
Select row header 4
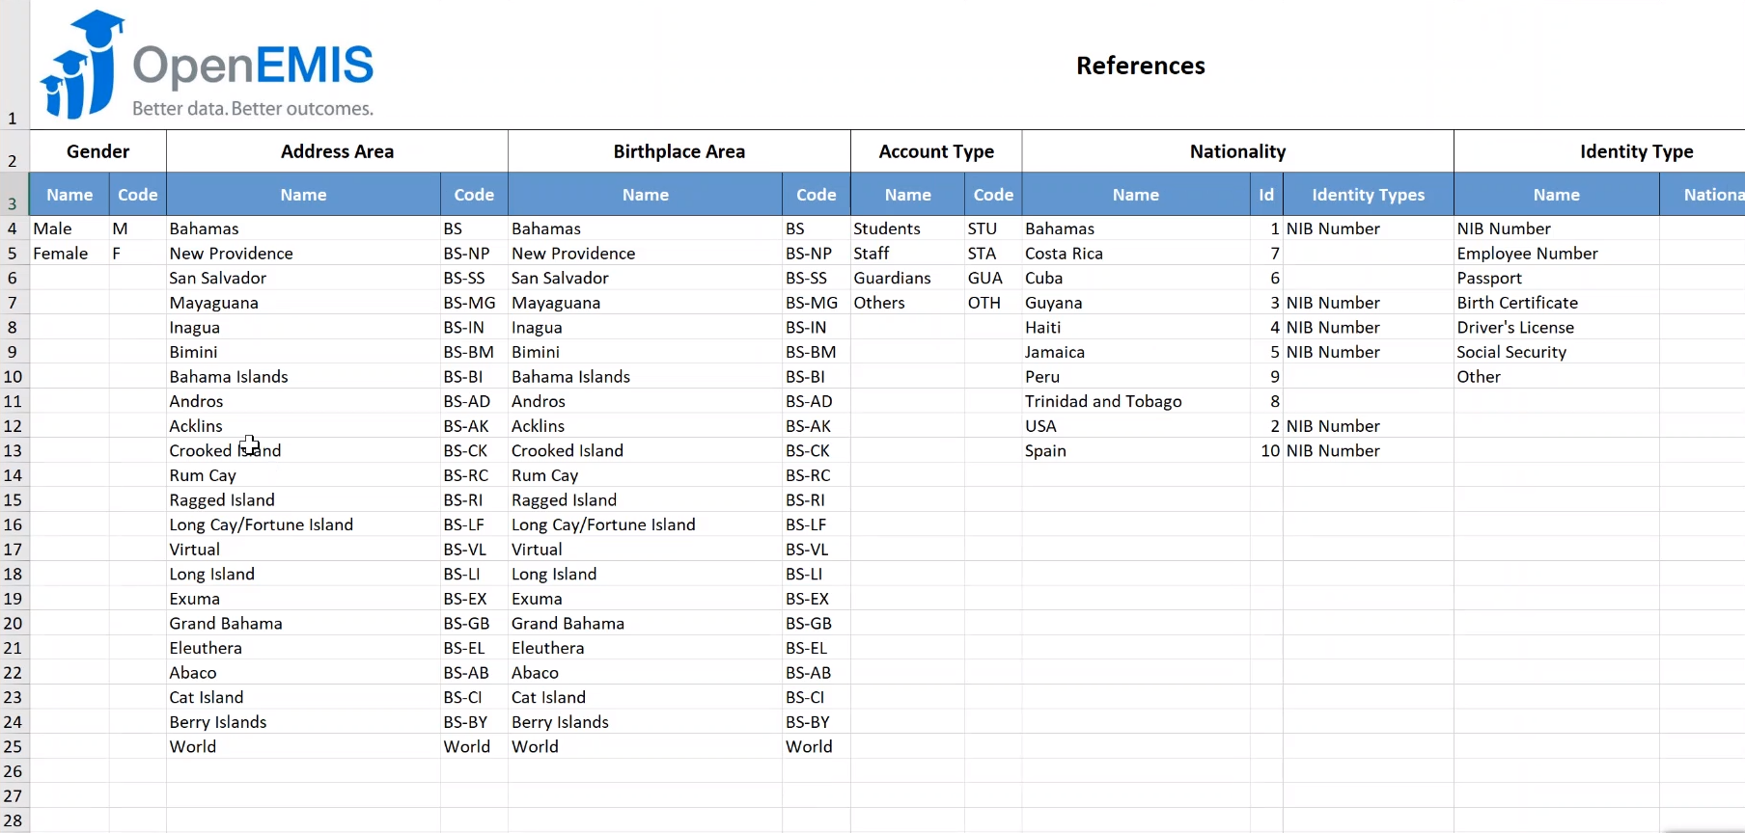coord(14,228)
